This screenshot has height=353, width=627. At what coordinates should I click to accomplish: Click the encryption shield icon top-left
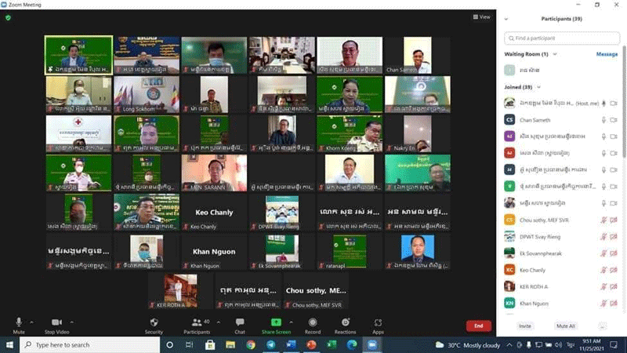[8, 17]
